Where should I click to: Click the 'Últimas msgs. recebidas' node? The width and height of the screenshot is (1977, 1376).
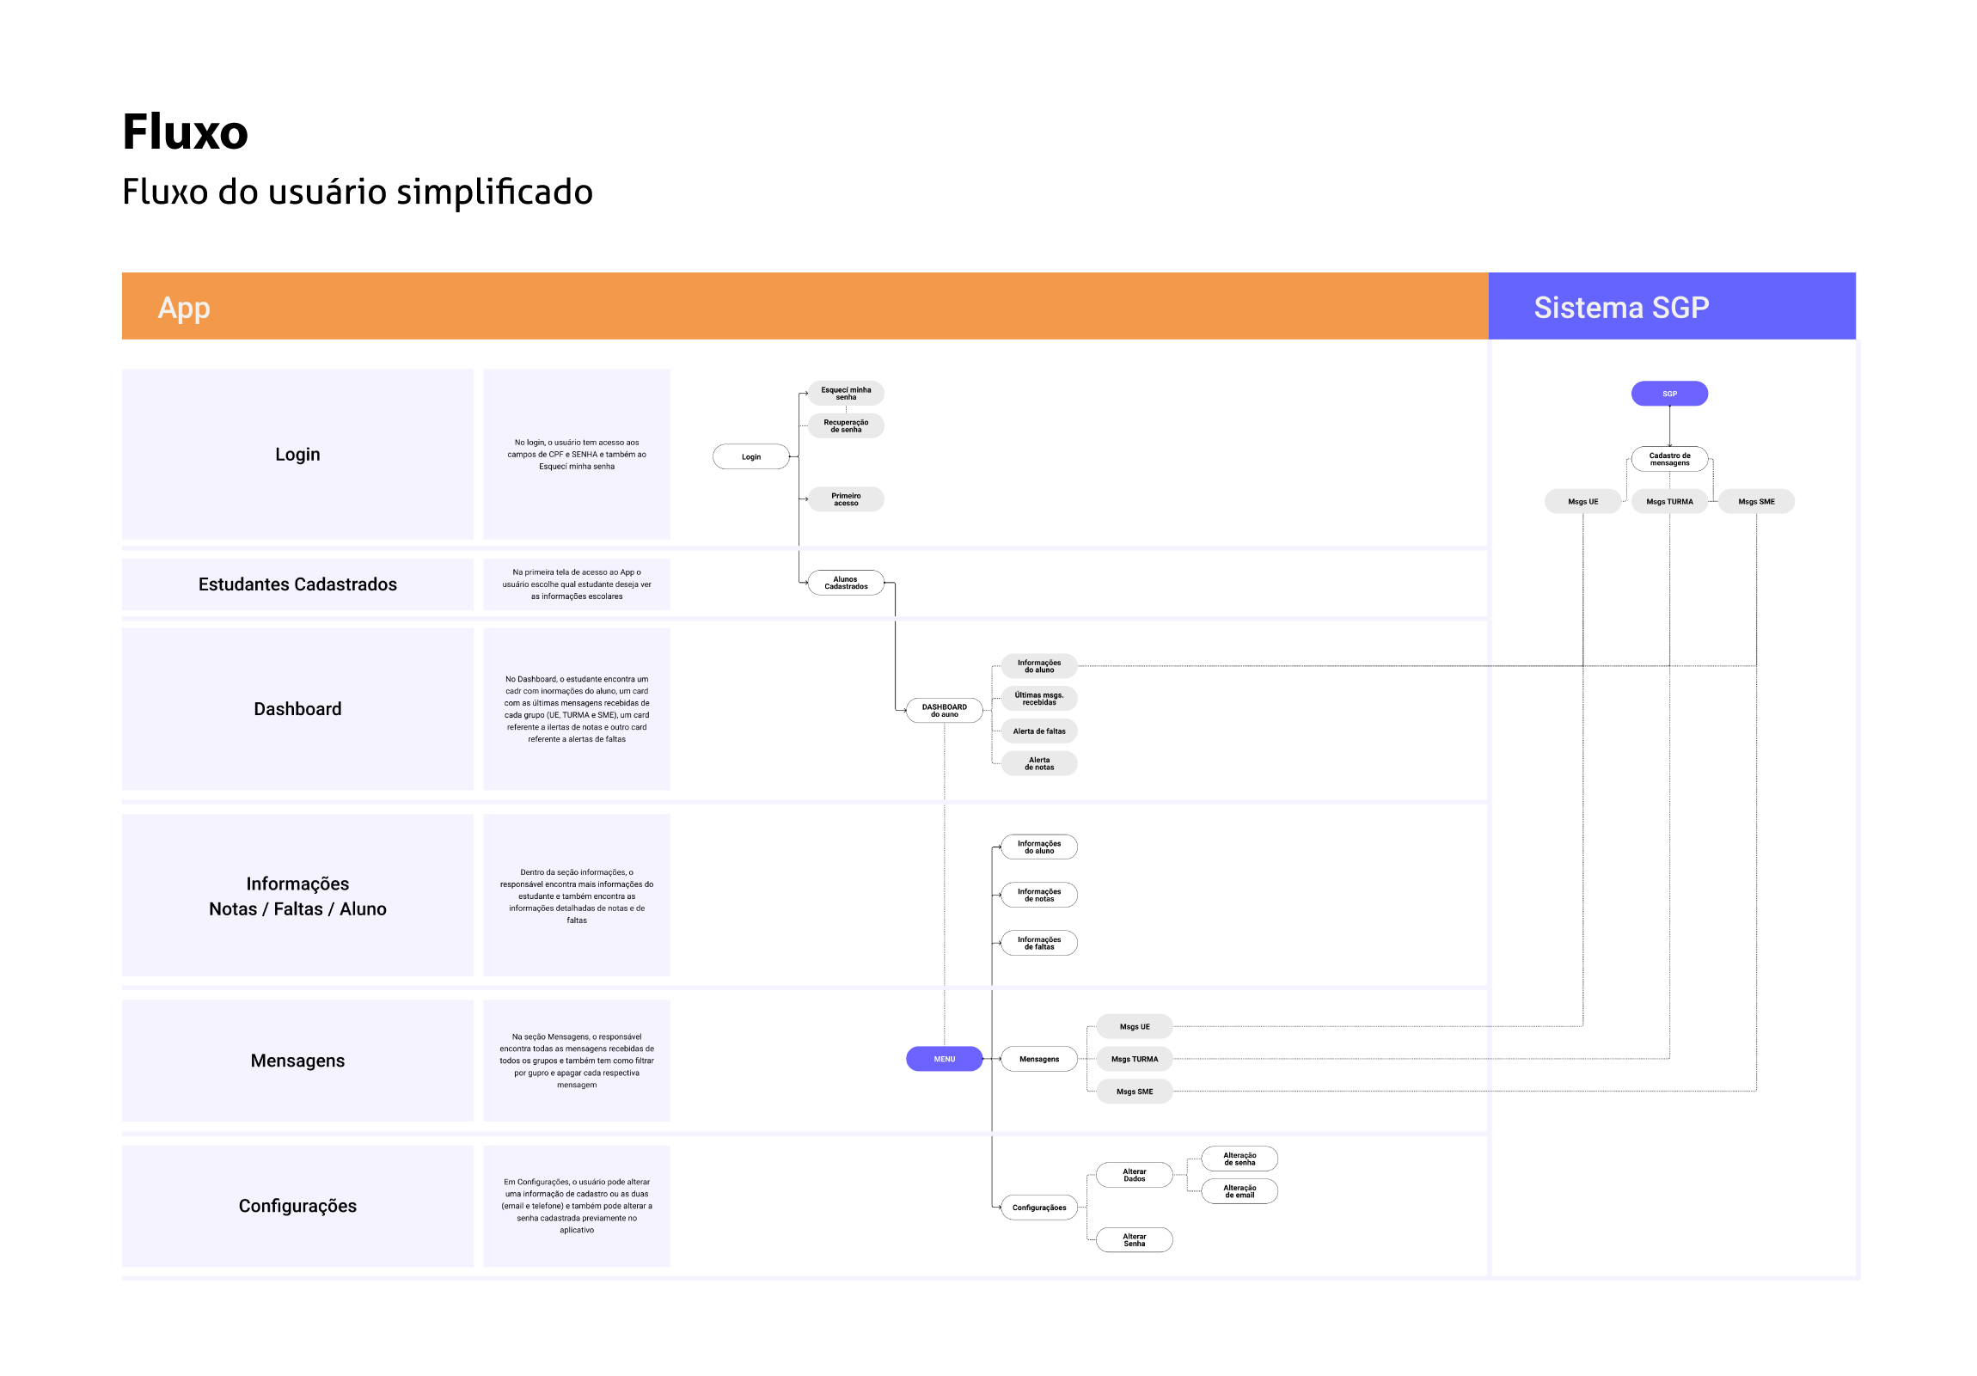pos(1039,699)
